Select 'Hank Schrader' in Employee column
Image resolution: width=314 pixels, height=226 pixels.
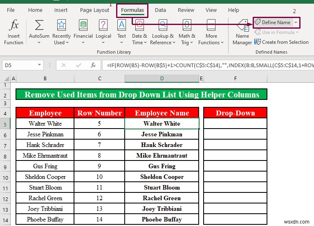45,145
